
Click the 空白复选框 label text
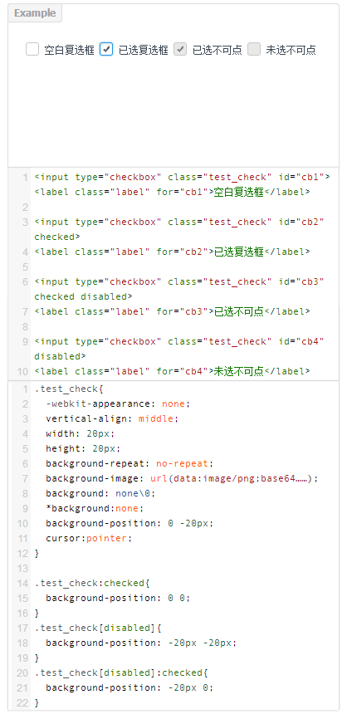[69, 50]
